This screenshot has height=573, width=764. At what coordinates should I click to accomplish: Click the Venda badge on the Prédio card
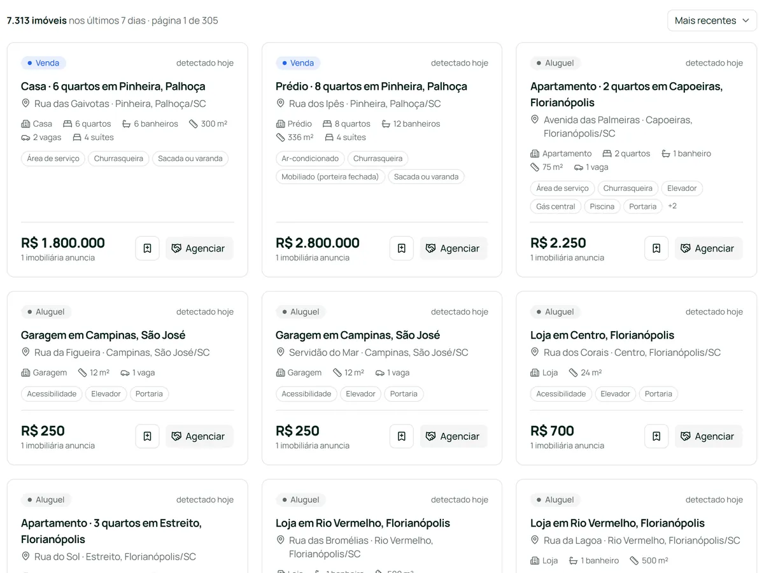click(298, 63)
